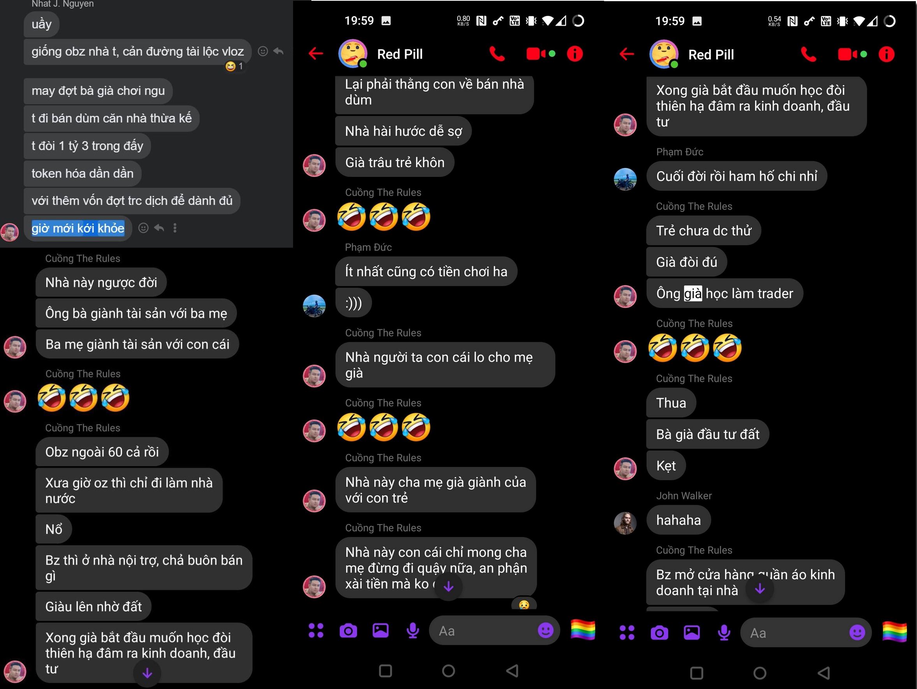The width and height of the screenshot is (917, 689).
Task: Jump to latest messages in left chat
Action: 147,674
